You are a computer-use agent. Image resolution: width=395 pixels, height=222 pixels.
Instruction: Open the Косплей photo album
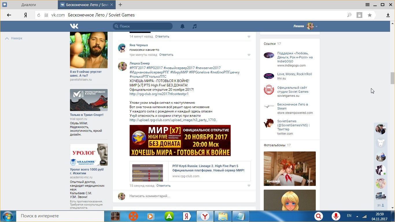(290, 169)
